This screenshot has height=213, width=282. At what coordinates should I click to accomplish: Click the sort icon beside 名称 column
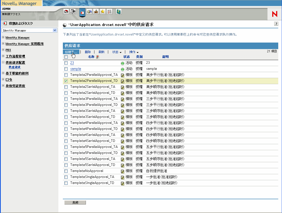[x=97, y=57]
